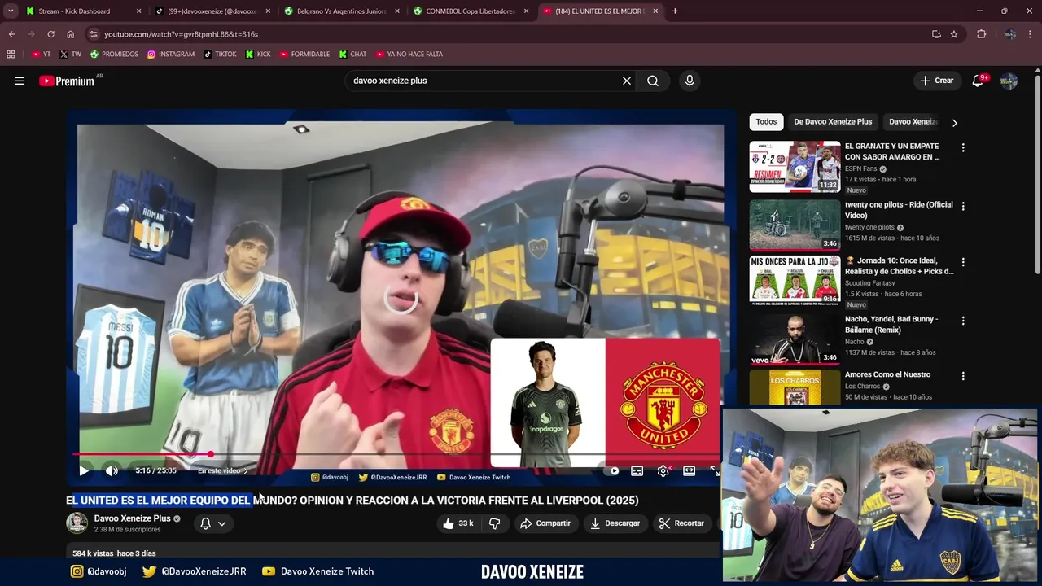This screenshot has height=586, width=1042.
Task: Open the TW bookmark
Action: tap(70, 55)
